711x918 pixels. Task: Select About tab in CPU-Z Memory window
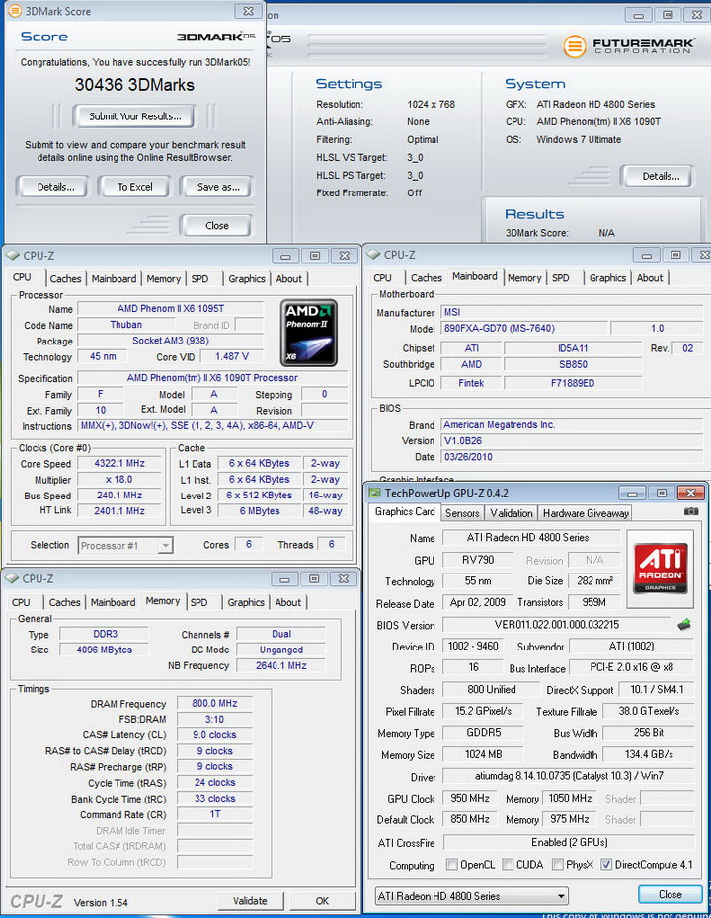click(x=288, y=602)
